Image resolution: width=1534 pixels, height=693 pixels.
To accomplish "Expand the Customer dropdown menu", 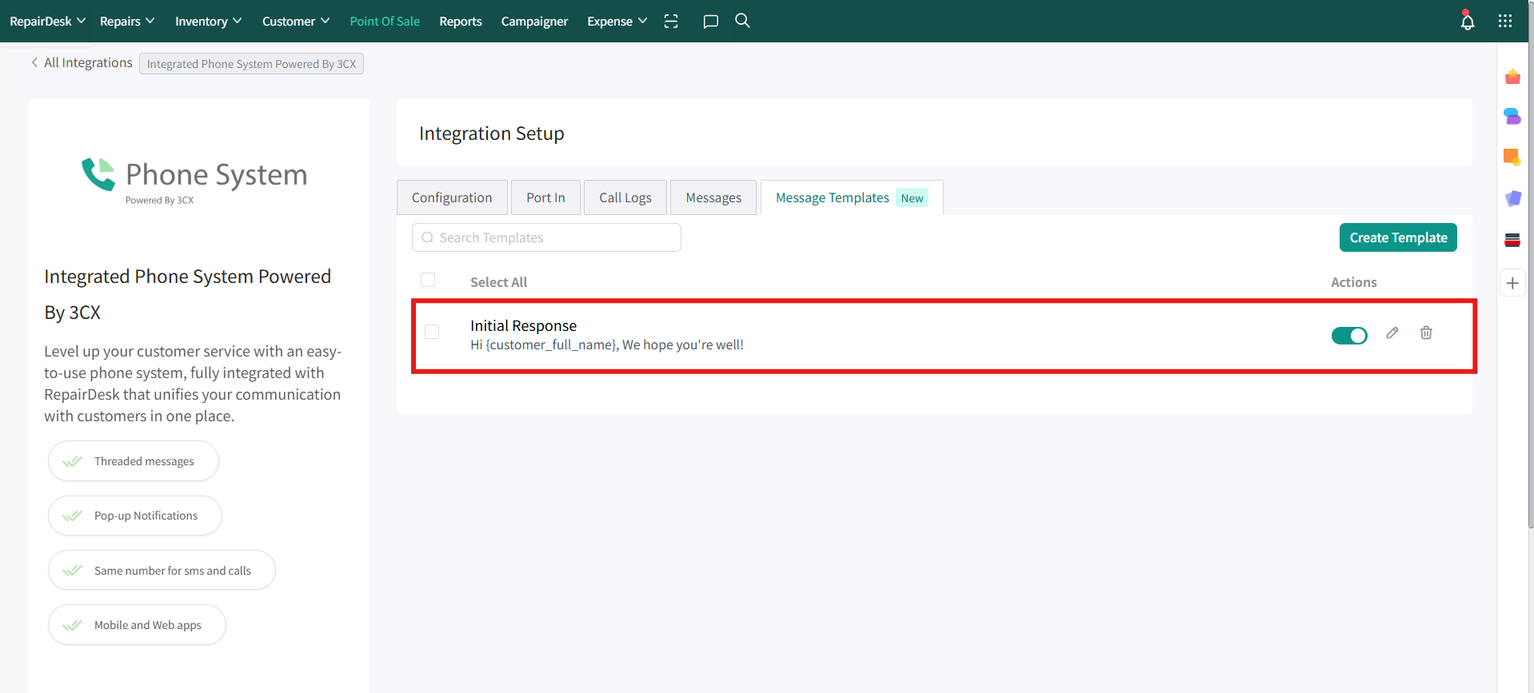I will pos(296,21).
